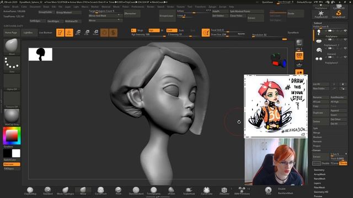Screen dimensions: 353x198
Task: Click the silhouette preview thumbnail
Action: pyautogui.click(x=40, y=54)
